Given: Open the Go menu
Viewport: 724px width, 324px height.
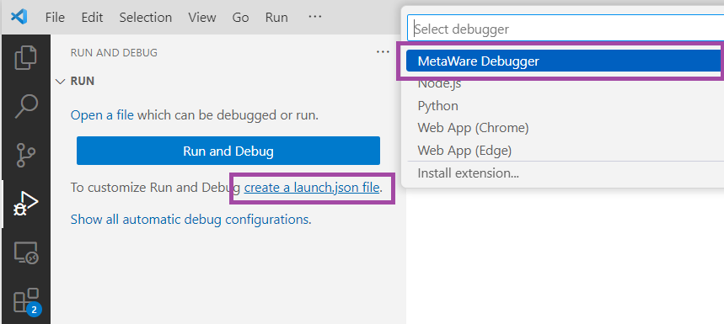Looking at the screenshot, I should pyautogui.click(x=240, y=18).
